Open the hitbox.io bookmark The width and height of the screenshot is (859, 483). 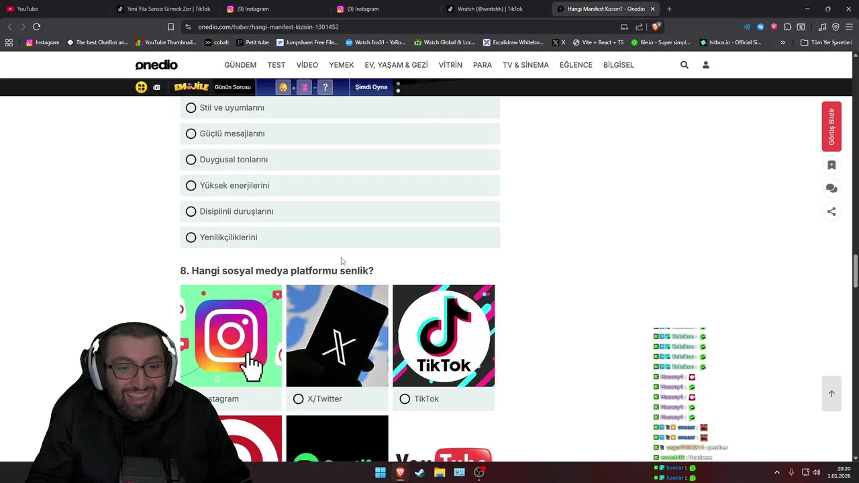[x=730, y=42]
